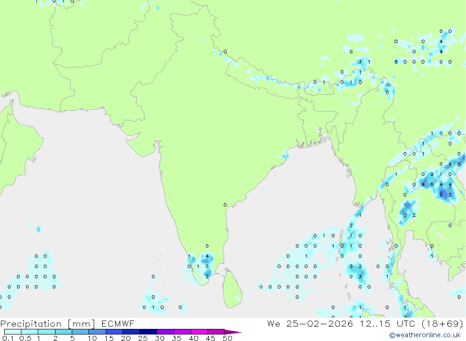Click the 0.5–1 mm legend color swatch

coord(30,332)
